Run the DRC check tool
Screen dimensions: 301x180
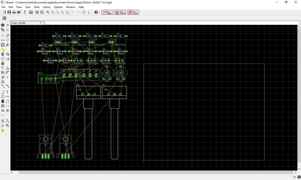coord(7,126)
